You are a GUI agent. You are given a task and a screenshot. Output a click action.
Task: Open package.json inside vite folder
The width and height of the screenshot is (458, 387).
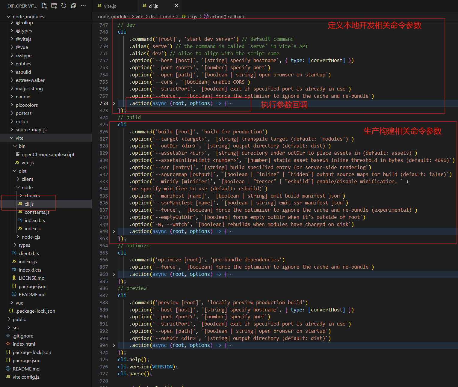[x=46, y=286]
